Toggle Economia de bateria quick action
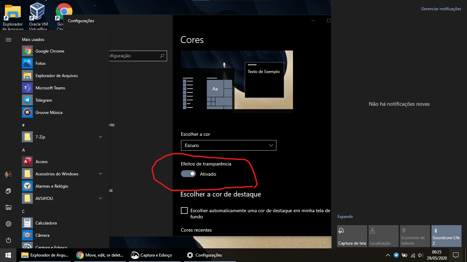 [415, 236]
